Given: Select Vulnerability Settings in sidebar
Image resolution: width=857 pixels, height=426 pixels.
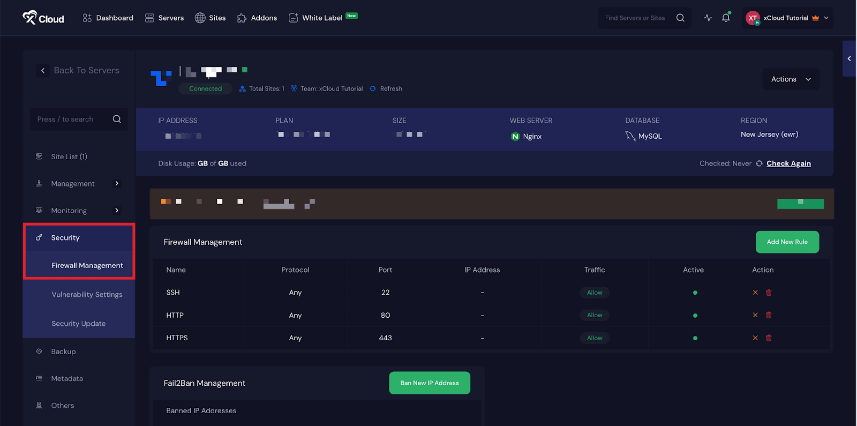Looking at the screenshot, I should (x=87, y=295).
